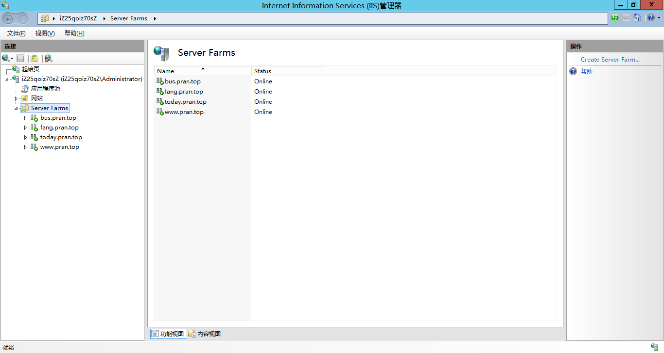Expand the 网站 sites tree node
This screenshot has height=353, width=664.
pos(16,98)
